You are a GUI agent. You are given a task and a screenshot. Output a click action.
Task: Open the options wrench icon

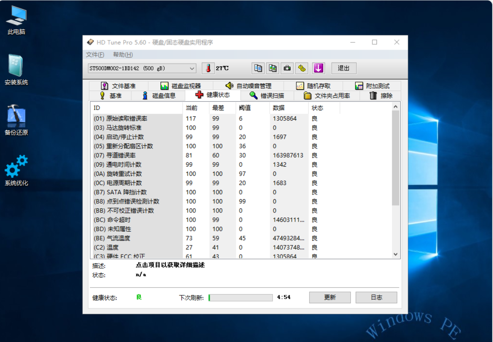pyautogui.click(x=302, y=68)
